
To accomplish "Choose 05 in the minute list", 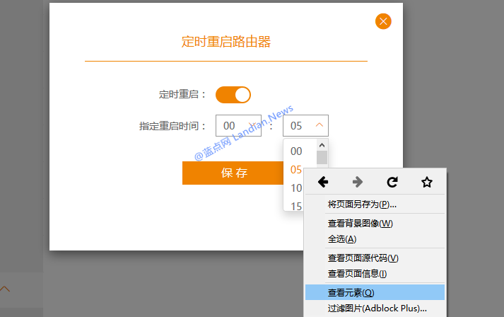I will tap(296, 170).
